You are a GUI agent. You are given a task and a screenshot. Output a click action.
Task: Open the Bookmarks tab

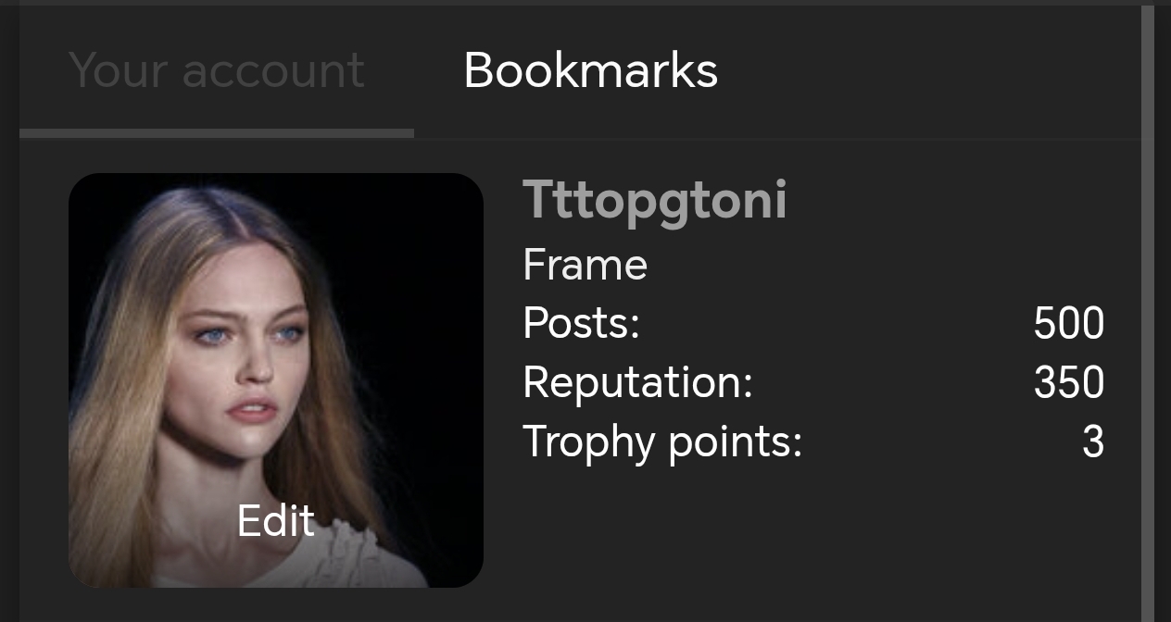tap(591, 71)
